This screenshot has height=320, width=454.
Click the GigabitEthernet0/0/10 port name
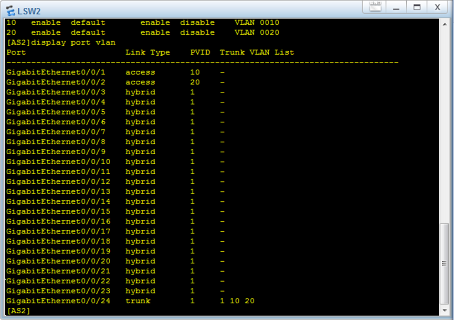(x=58, y=162)
